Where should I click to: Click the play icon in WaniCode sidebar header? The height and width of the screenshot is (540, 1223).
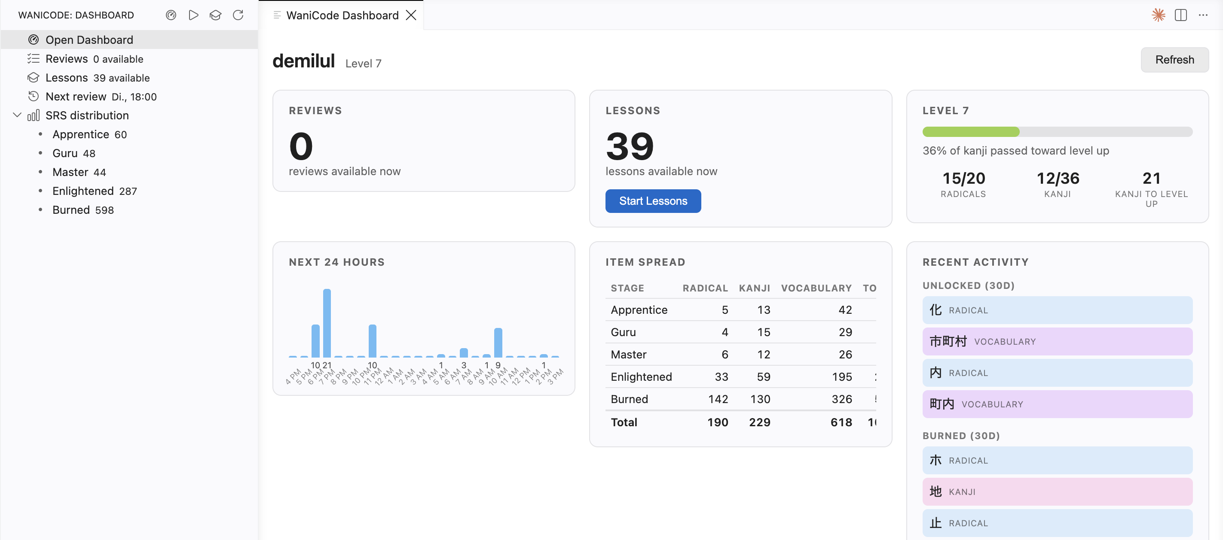click(x=193, y=15)
